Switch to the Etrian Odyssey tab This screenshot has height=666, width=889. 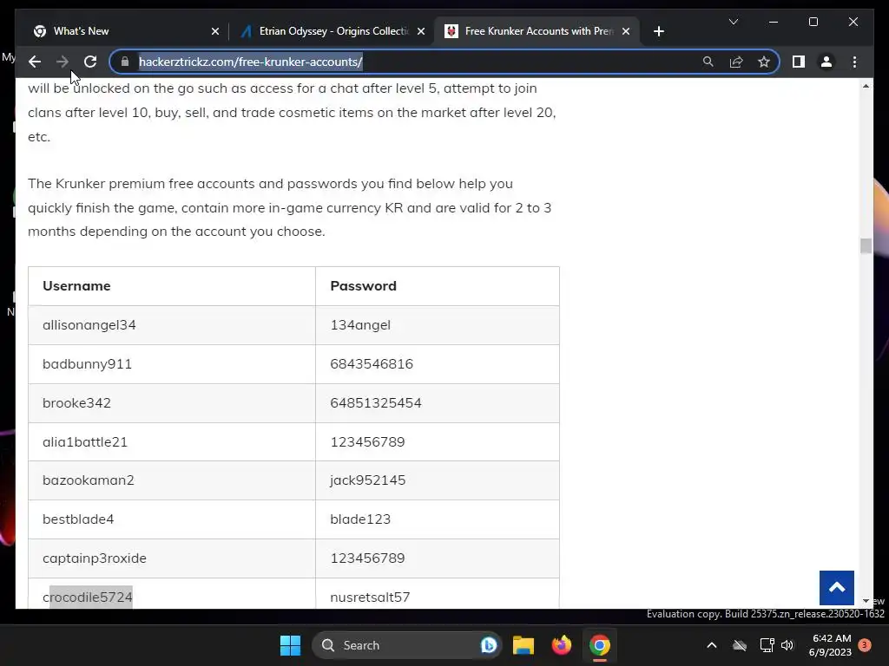point(333,31)
